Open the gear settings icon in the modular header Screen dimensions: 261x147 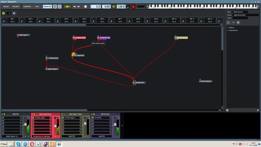coord(14,13)
